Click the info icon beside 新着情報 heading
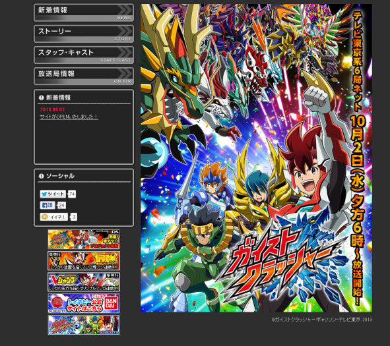Image resolution: width=390 pixels, height=346 pixels. pos(42,98)
